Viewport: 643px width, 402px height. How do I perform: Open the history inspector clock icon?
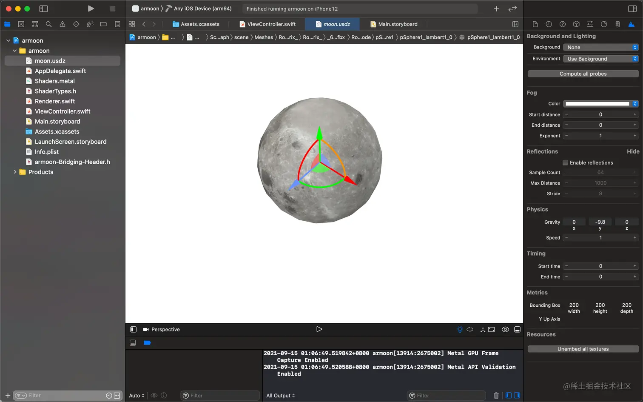(549, 24)
